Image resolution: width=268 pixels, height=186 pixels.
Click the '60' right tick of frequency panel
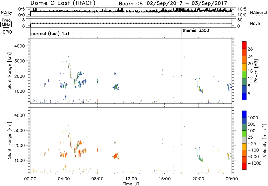(x=240, y=20)
